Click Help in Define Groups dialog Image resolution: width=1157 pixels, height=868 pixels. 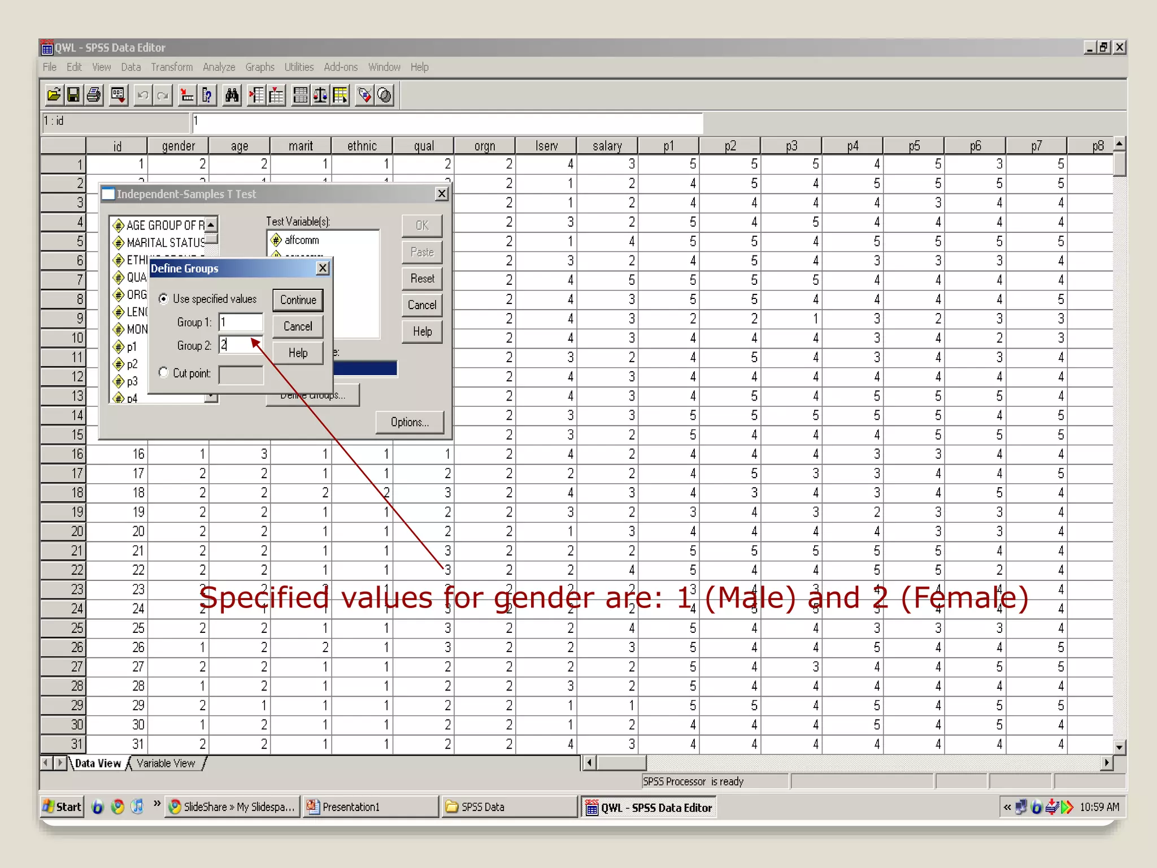(x=298, y=353)
